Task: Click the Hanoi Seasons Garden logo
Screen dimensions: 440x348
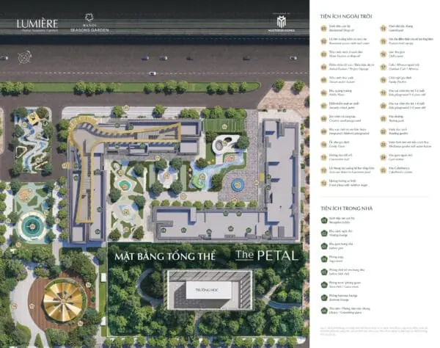Action: (x=89, y=23)
